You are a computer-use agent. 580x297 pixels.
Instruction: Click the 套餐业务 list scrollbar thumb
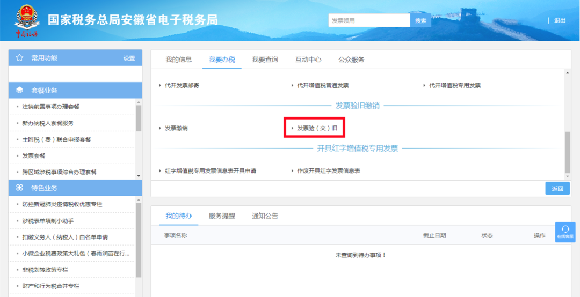[139, 118]
